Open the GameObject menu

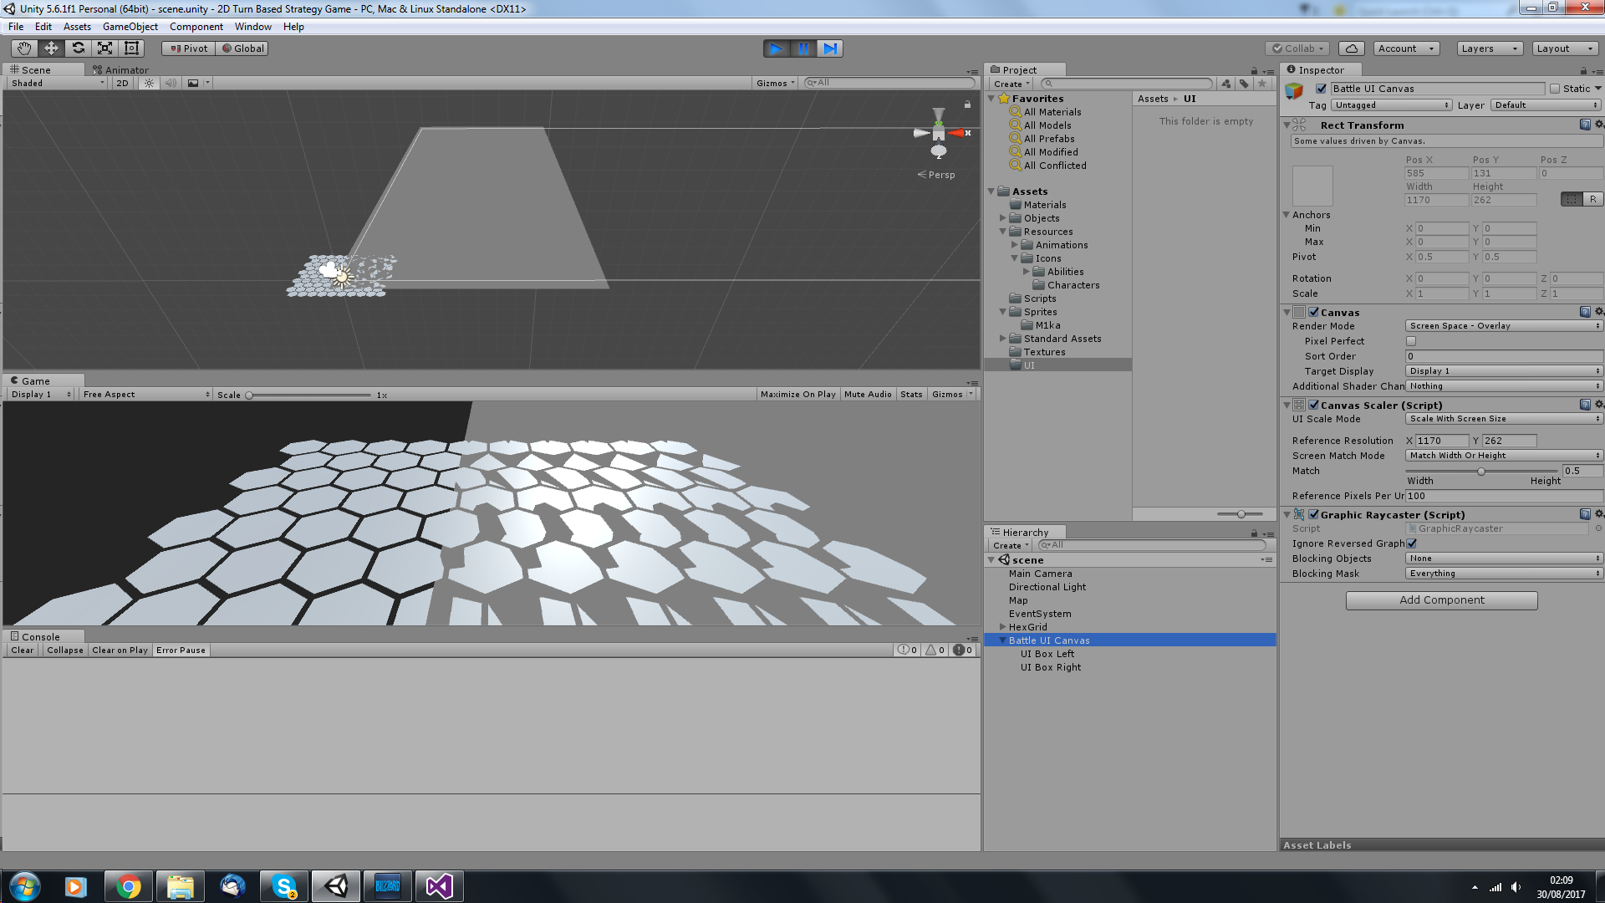coord(130,27)
